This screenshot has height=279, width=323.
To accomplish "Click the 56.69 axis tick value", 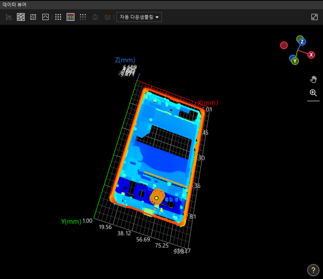I will coord(143,239).
